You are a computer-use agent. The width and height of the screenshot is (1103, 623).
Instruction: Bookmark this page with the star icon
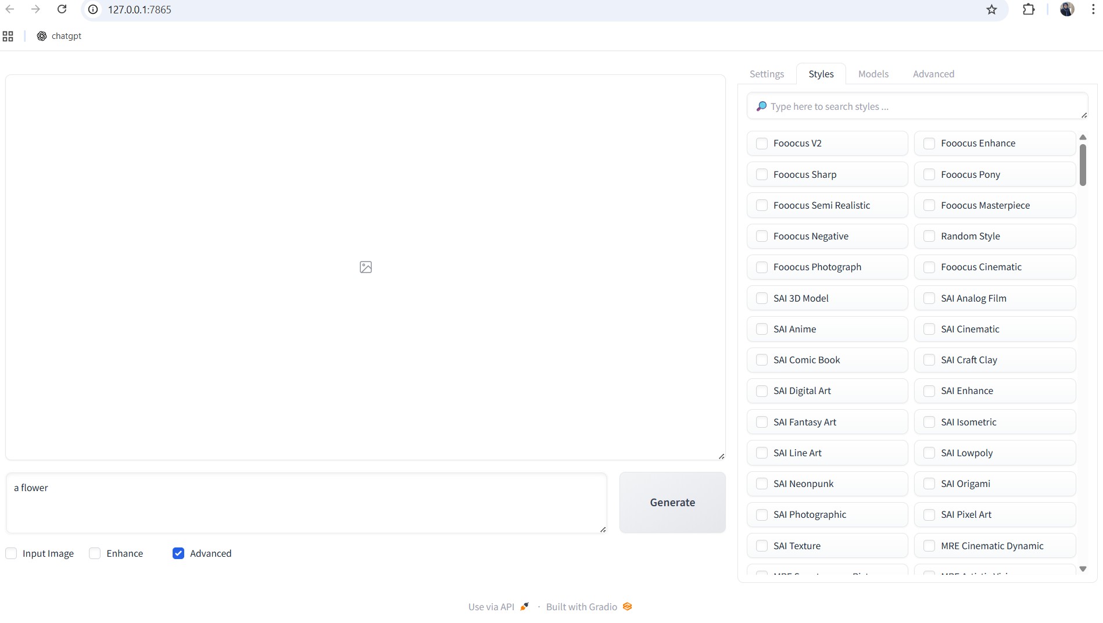click(991, 9)
